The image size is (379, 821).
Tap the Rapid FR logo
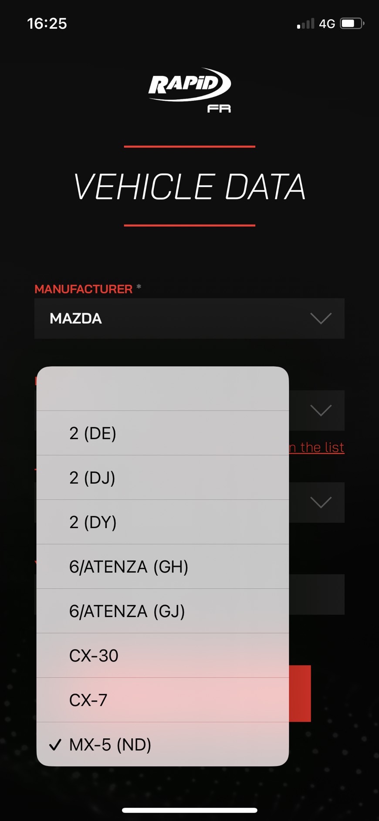coord(189,90)
